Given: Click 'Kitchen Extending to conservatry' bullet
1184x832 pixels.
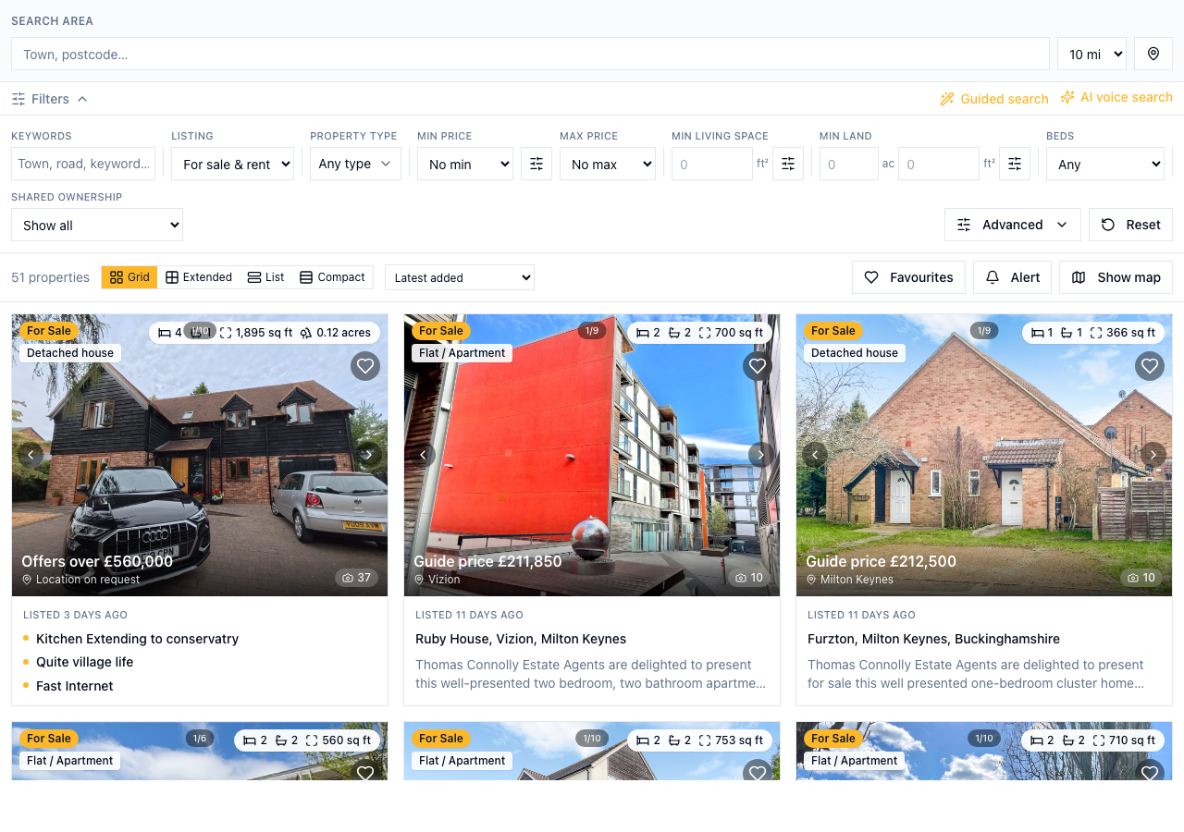Looking at the screenshot, I should (x=137, y=639).
